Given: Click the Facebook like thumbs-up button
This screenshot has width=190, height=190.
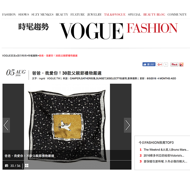Looking at the screenshot, I should pyautogui.click(x=149, y=64).
